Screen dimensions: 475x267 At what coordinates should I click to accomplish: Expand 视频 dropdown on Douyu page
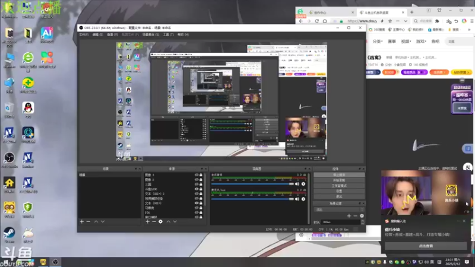pyautogui.click(x=406, y=42)
